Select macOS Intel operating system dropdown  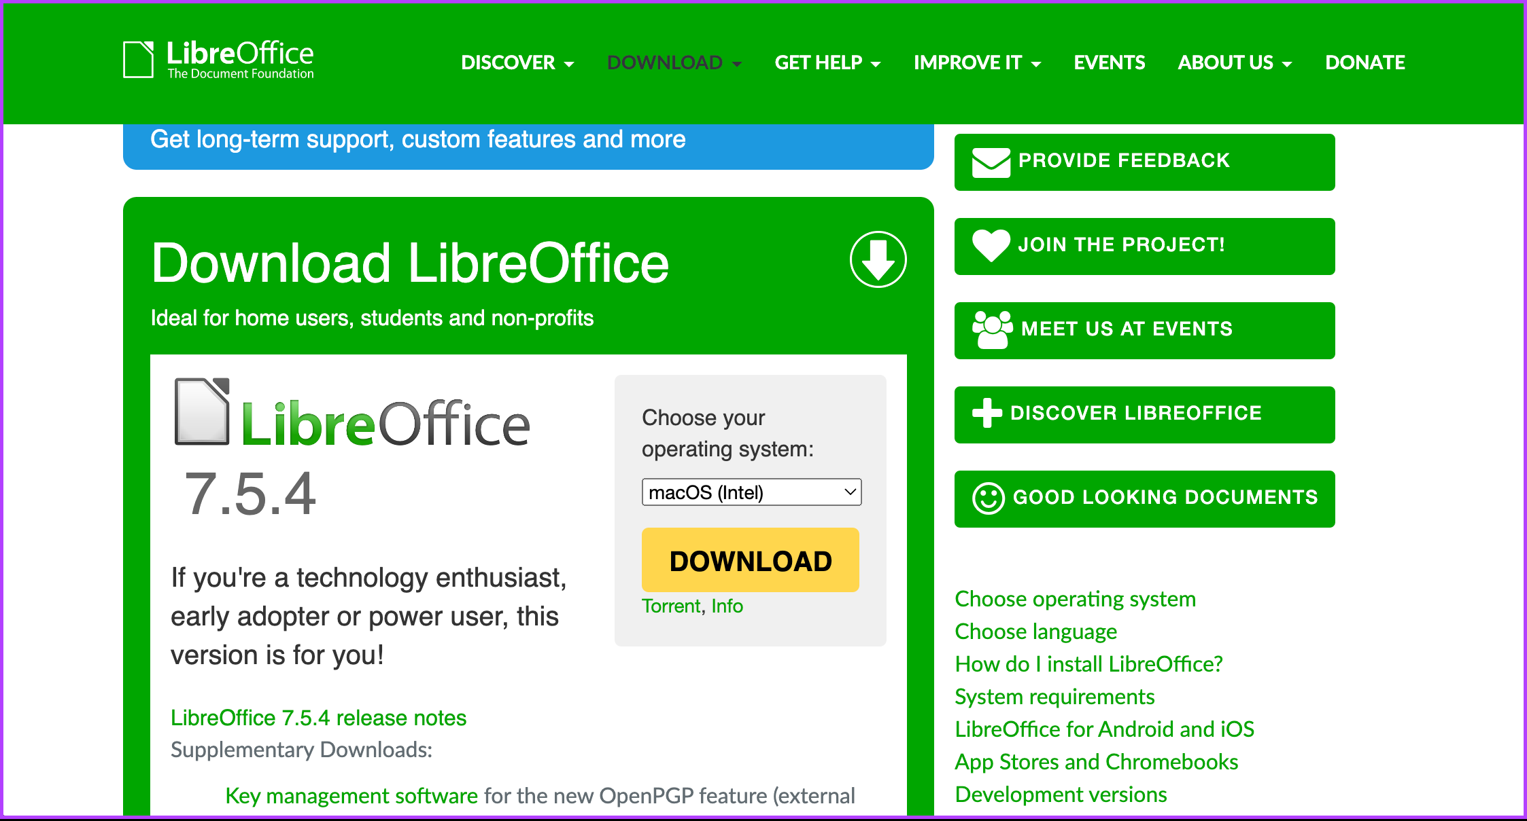pos(748,492)
